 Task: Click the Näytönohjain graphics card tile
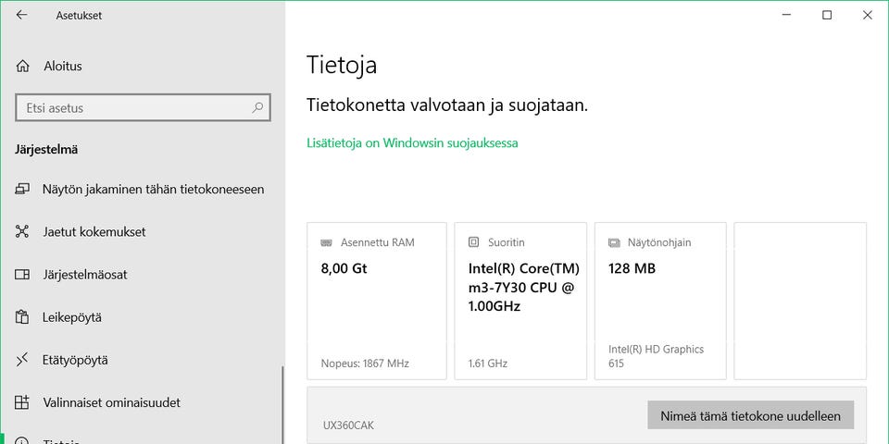pos(660,301)
